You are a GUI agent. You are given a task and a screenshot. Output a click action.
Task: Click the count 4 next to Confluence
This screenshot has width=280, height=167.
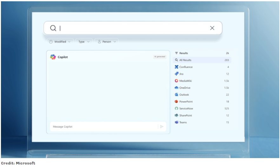(228, 67)
